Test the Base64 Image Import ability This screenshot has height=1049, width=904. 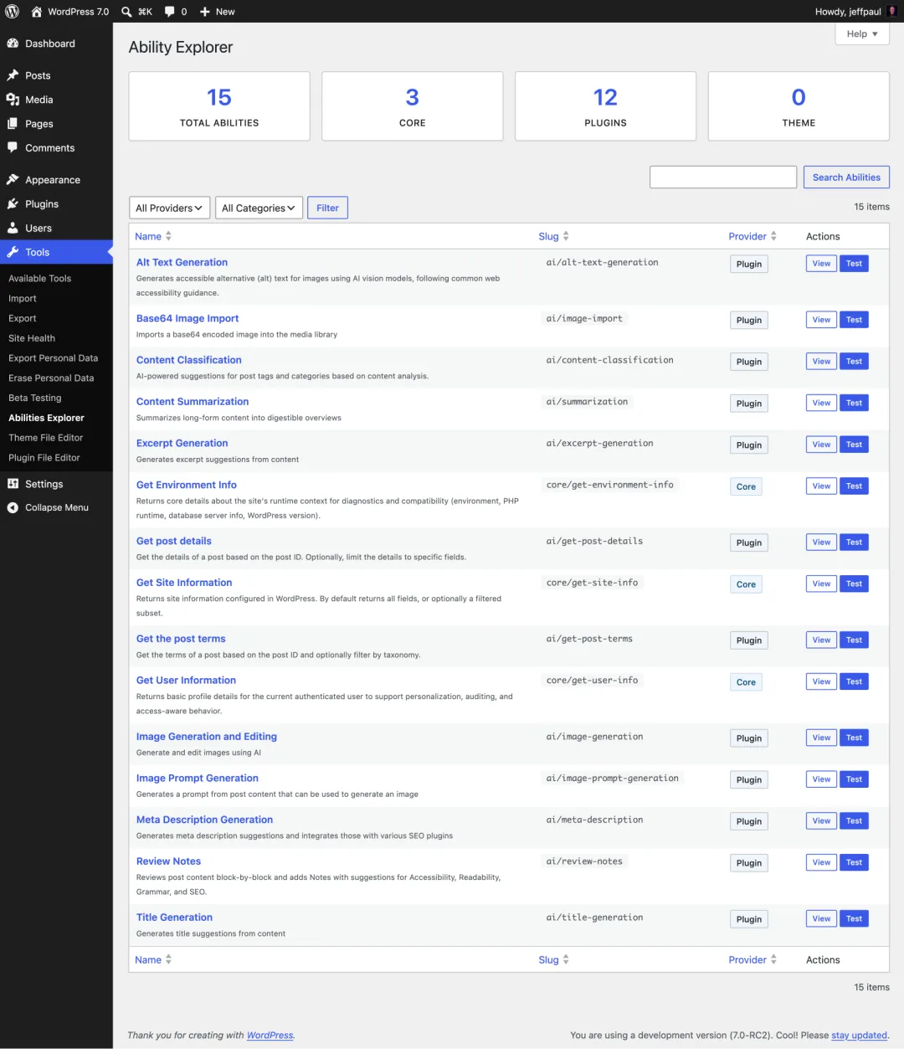(854, 320)
